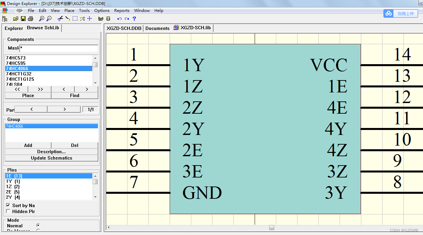This screenshot has width=423, height=235.
Task: Uncheck Sort by Name option
Action: (x=8, y=205)
